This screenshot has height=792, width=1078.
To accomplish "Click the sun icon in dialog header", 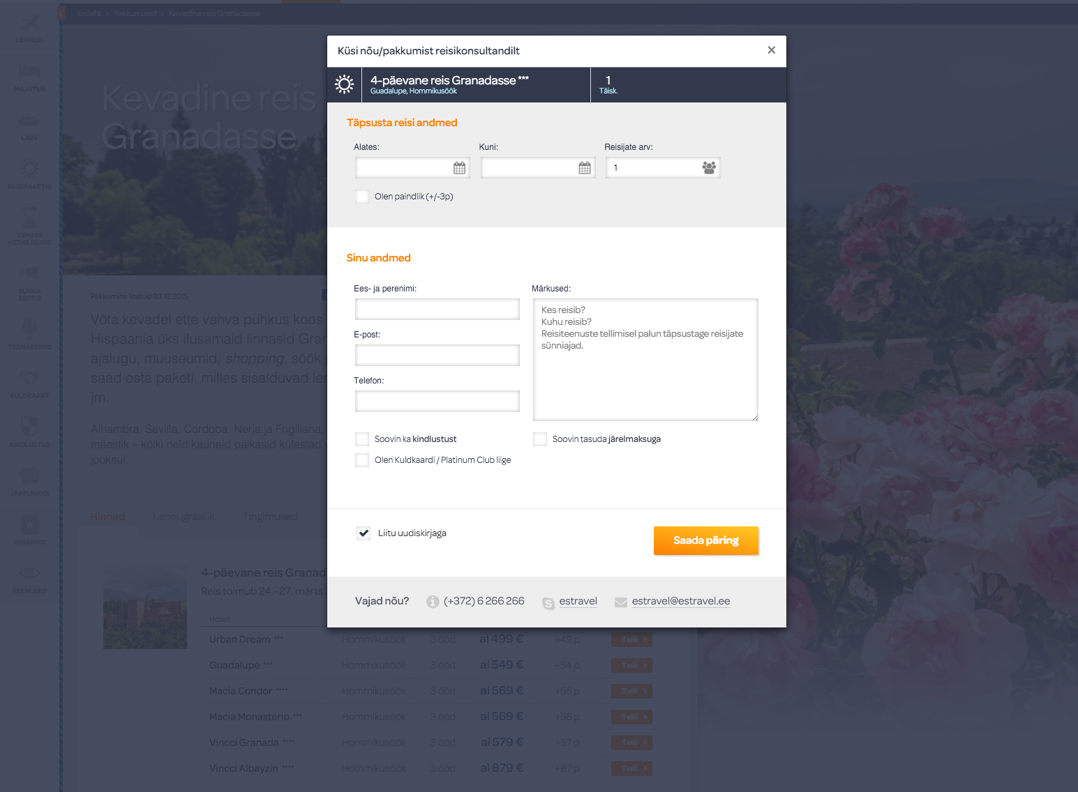I will point(345,85).
